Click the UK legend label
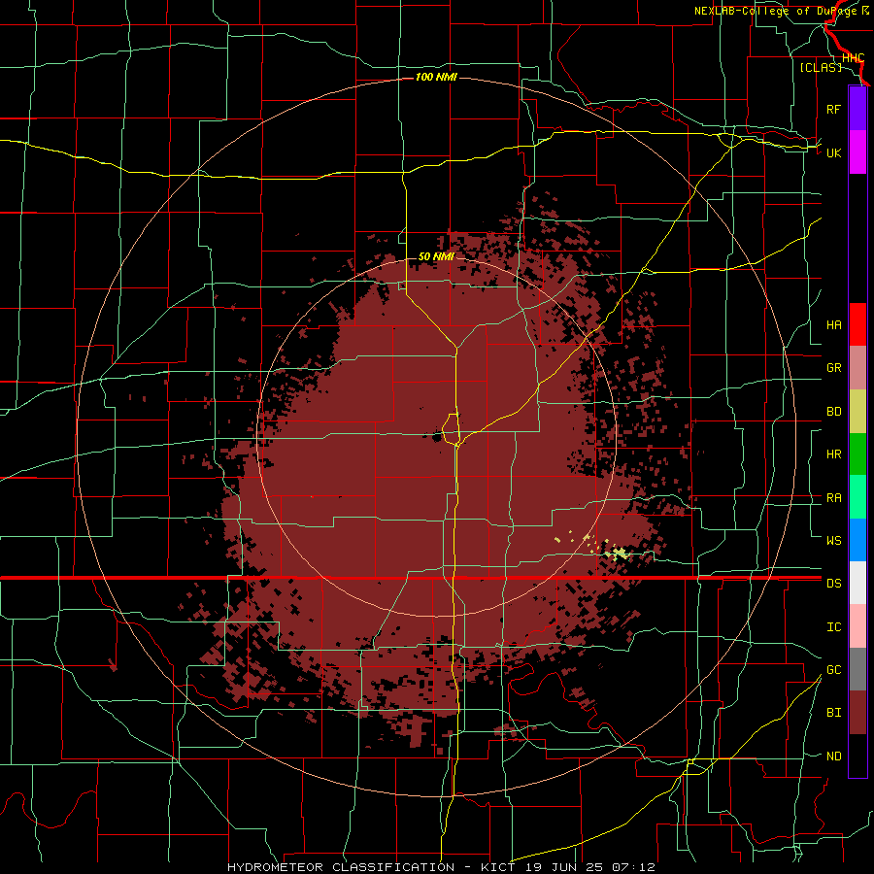Screen dimensions: 874x874 tap(833, 152)
